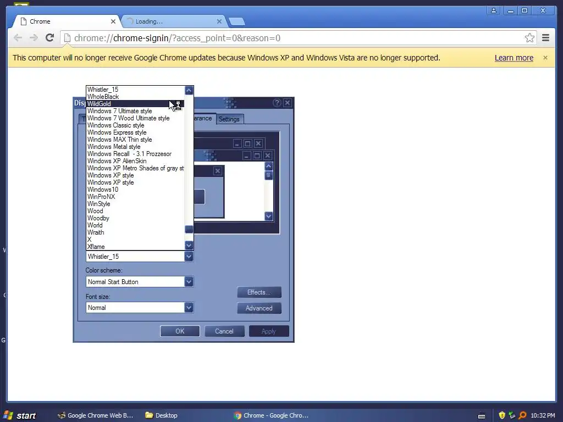The width and height of the screenshot is (563, 422).
Task: Open the Chrome hamburger menu
Action: pos(545,38)
